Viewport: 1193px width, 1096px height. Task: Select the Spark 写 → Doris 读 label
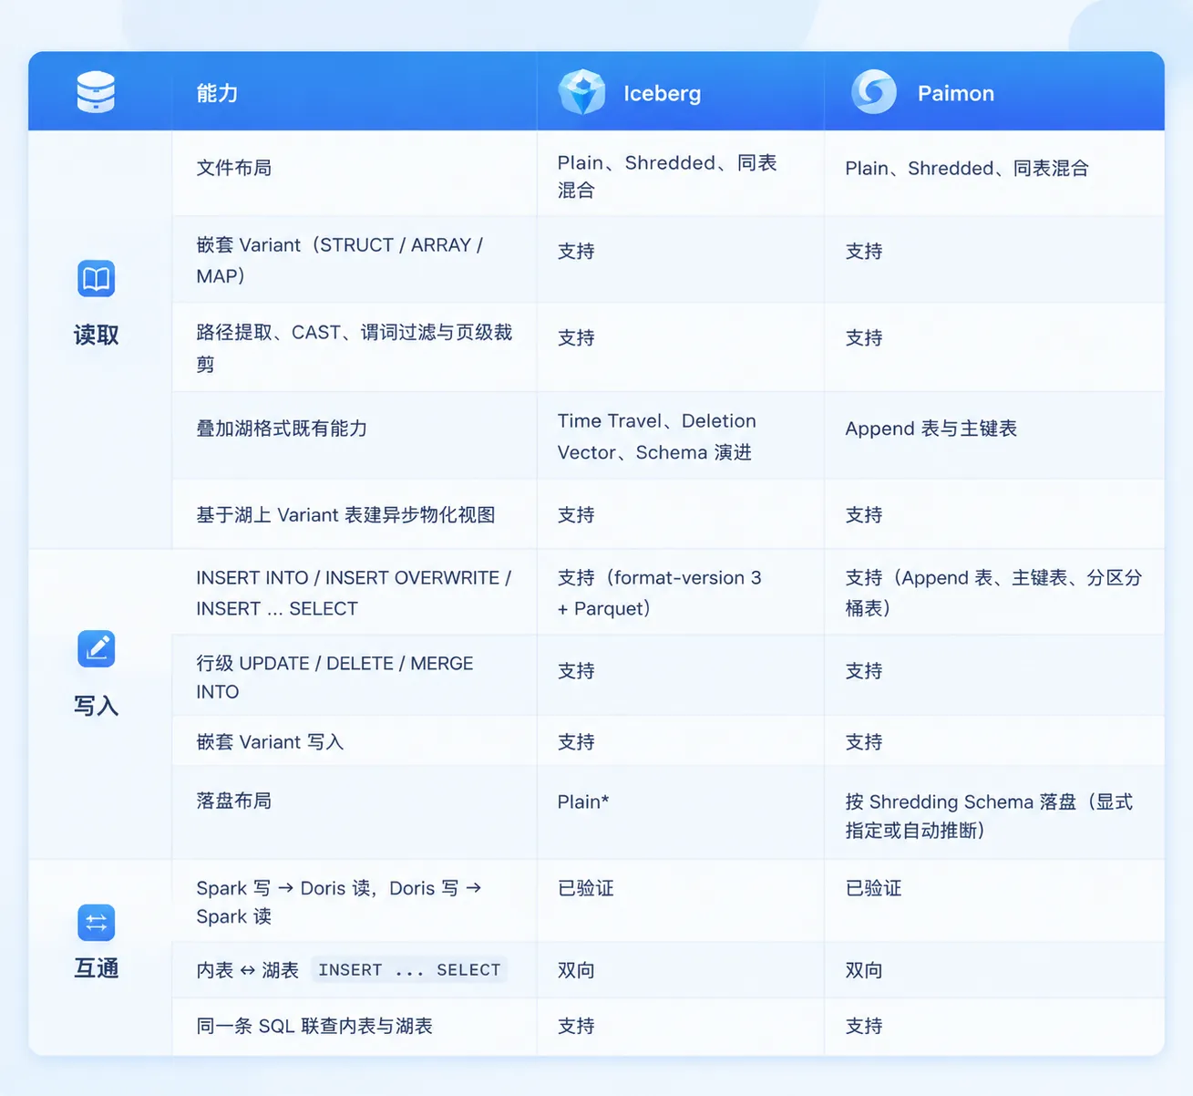[339, 902]
